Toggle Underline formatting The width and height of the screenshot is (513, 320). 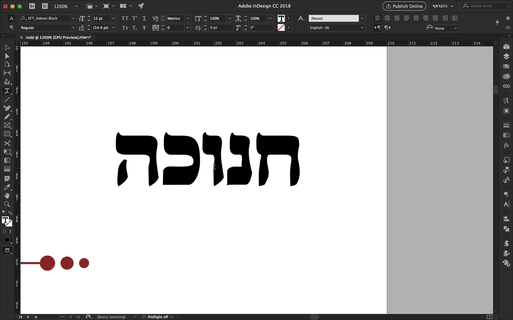click(x=144, y=18)
